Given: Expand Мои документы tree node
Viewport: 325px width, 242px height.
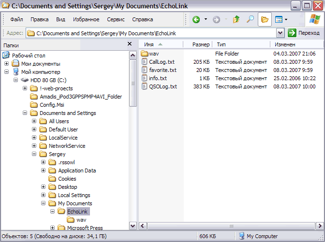Looking at the screenshot, I should (6, 64).
